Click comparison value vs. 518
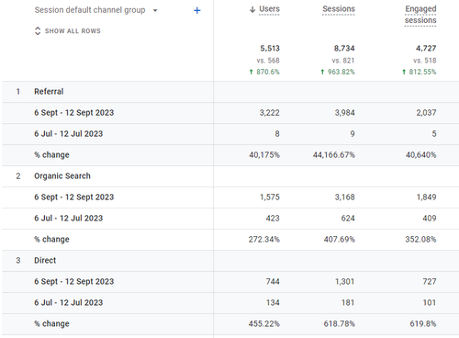This screenshot has height=338, width=459. 425,61
